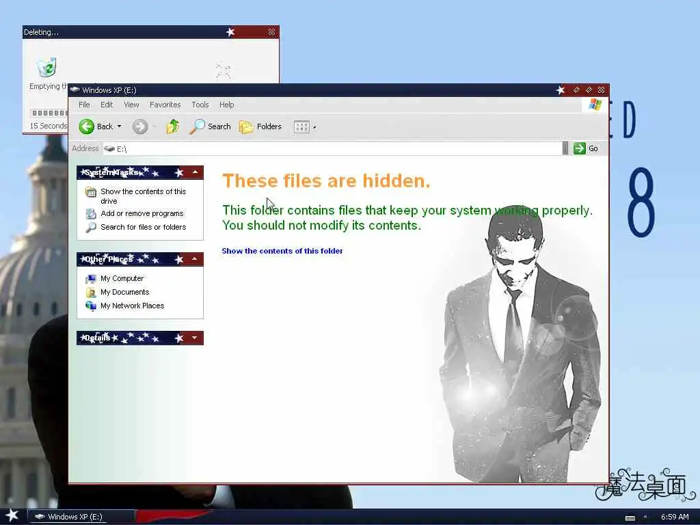This screenshot has width=700, height=525.
Task: Click the address bar showing E:\
Action: [x=332, y=148]
